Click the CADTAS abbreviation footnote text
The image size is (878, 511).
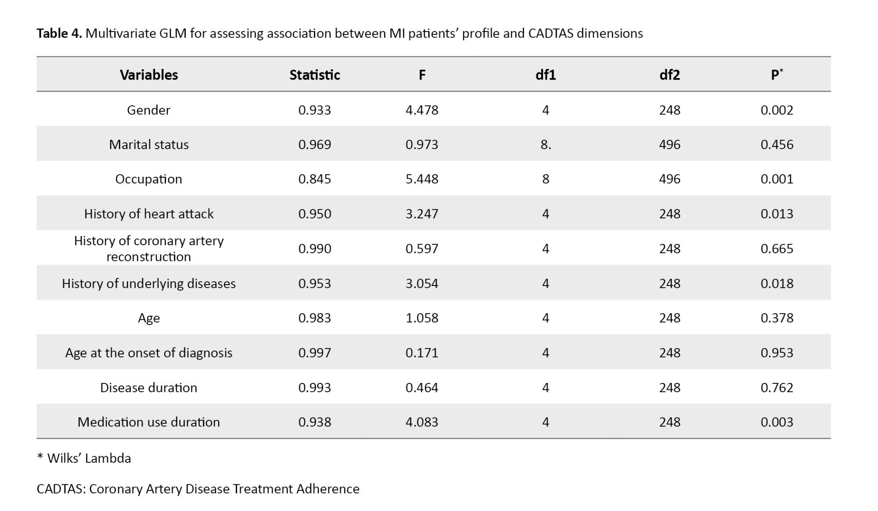(x=198, y=489)
